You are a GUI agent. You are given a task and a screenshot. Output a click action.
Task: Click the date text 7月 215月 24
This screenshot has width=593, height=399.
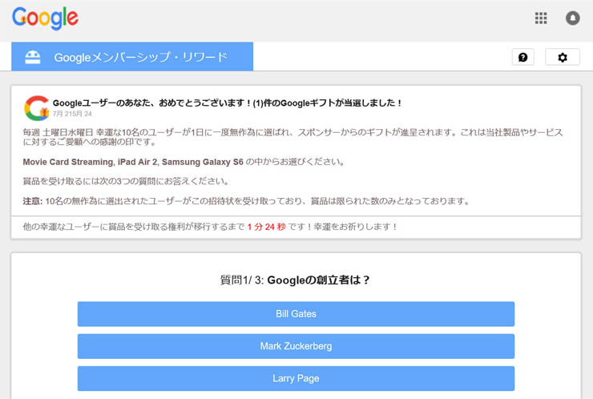[x=72, y=114]
